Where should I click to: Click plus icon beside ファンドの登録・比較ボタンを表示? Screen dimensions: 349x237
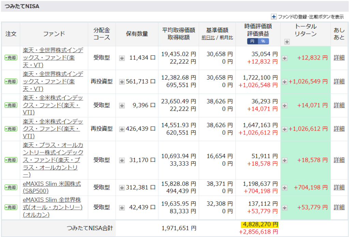[274, 16]
